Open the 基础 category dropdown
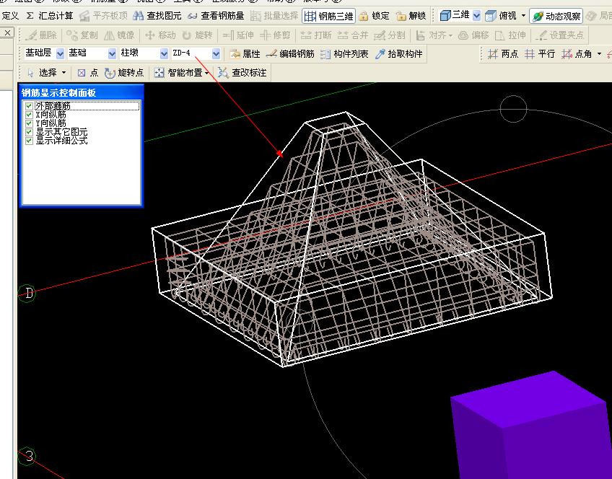 click(112, 54)
